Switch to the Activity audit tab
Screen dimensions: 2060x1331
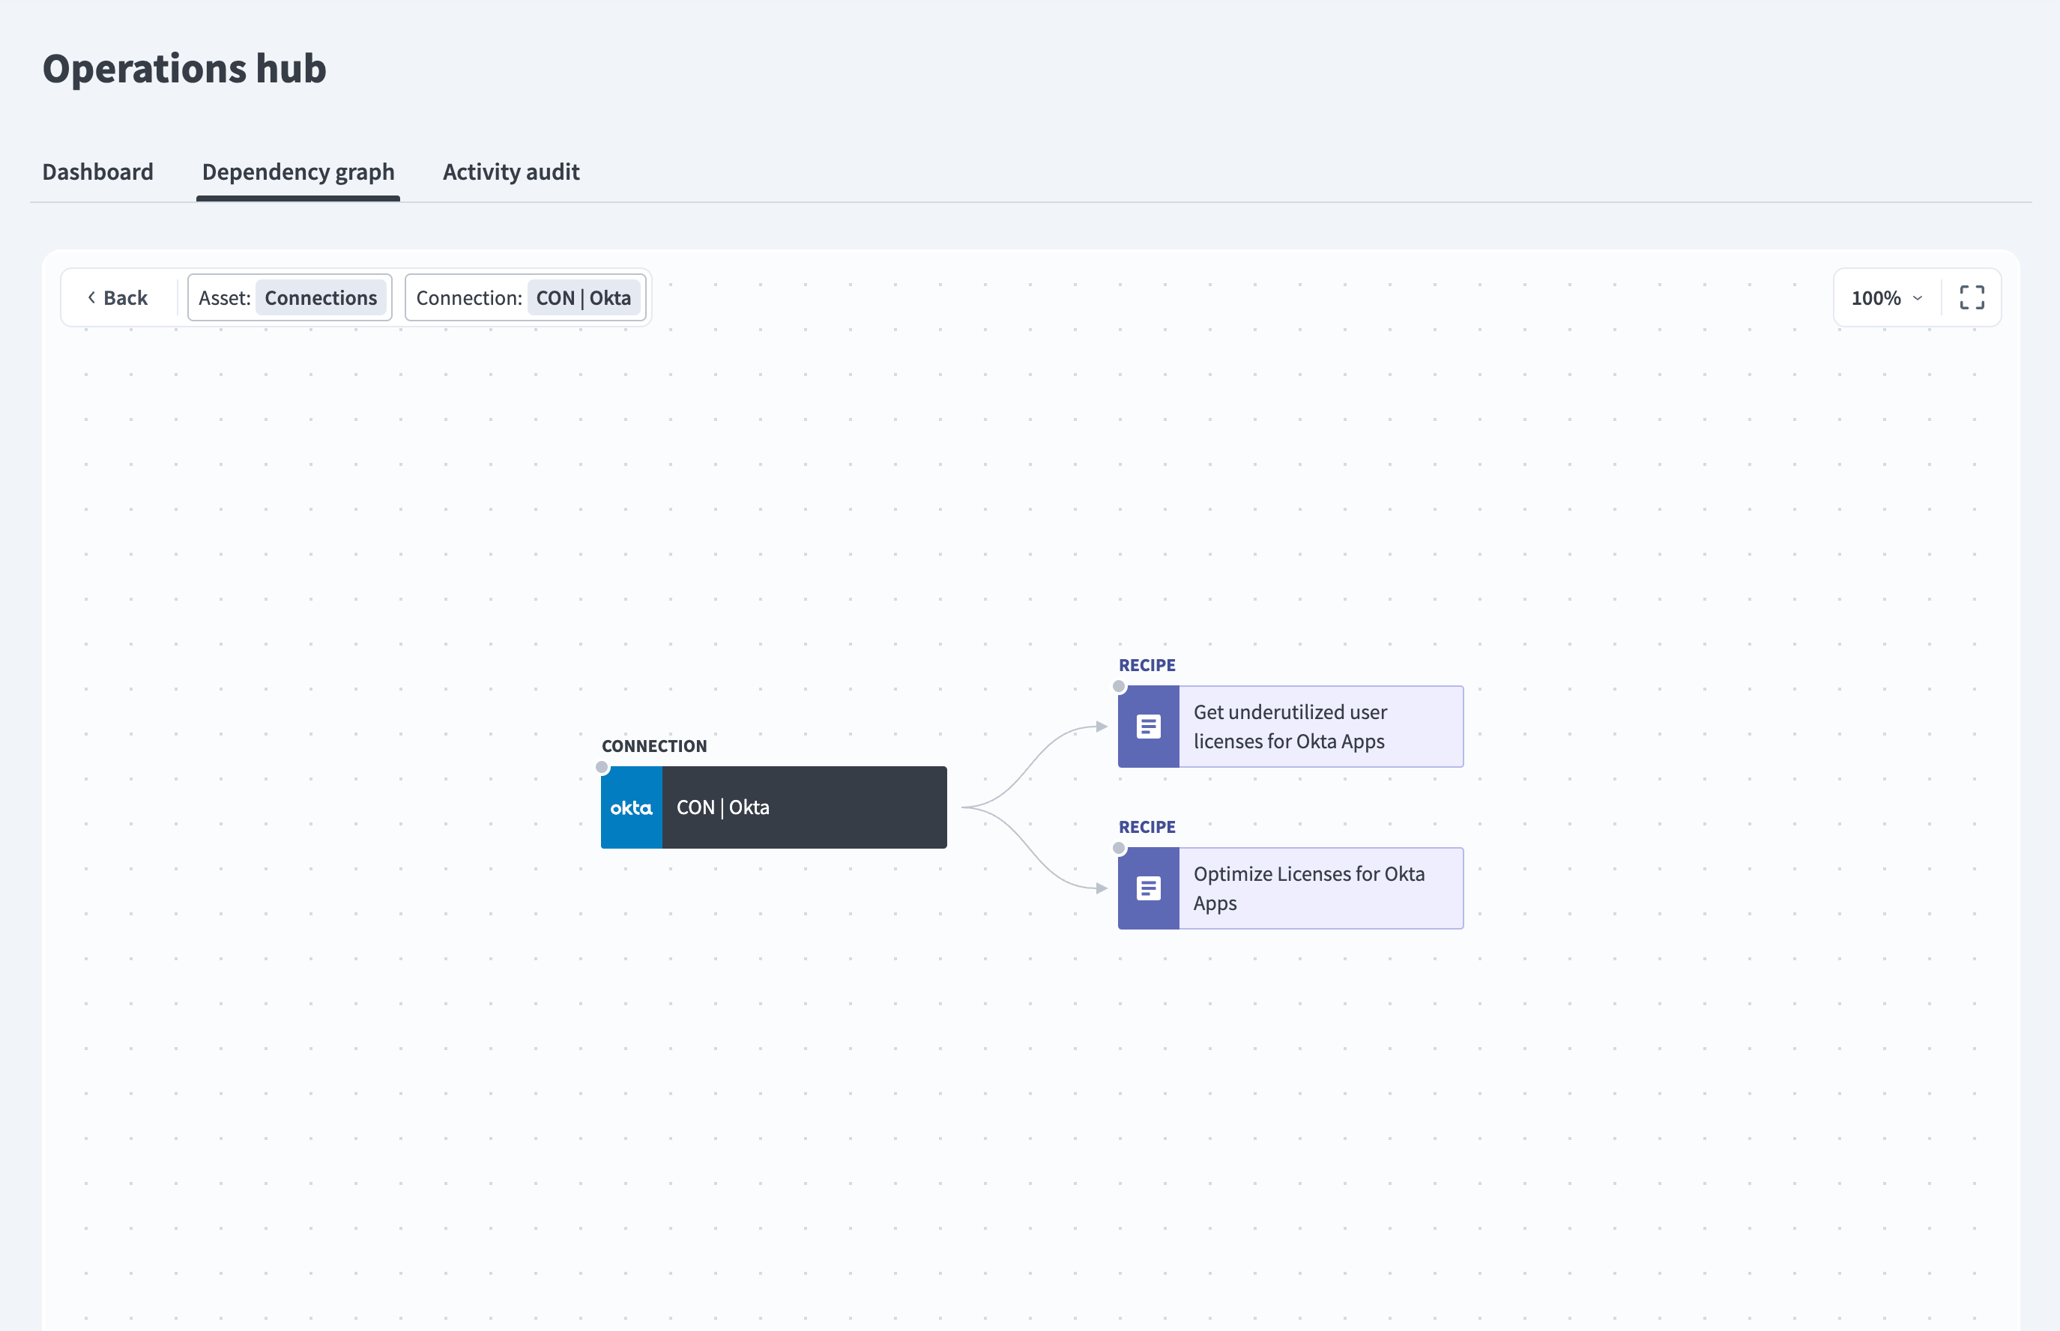coord(511,172)
